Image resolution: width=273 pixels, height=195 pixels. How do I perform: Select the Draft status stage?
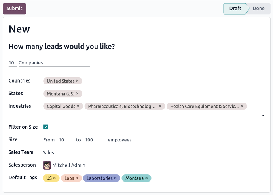point(235,9)
